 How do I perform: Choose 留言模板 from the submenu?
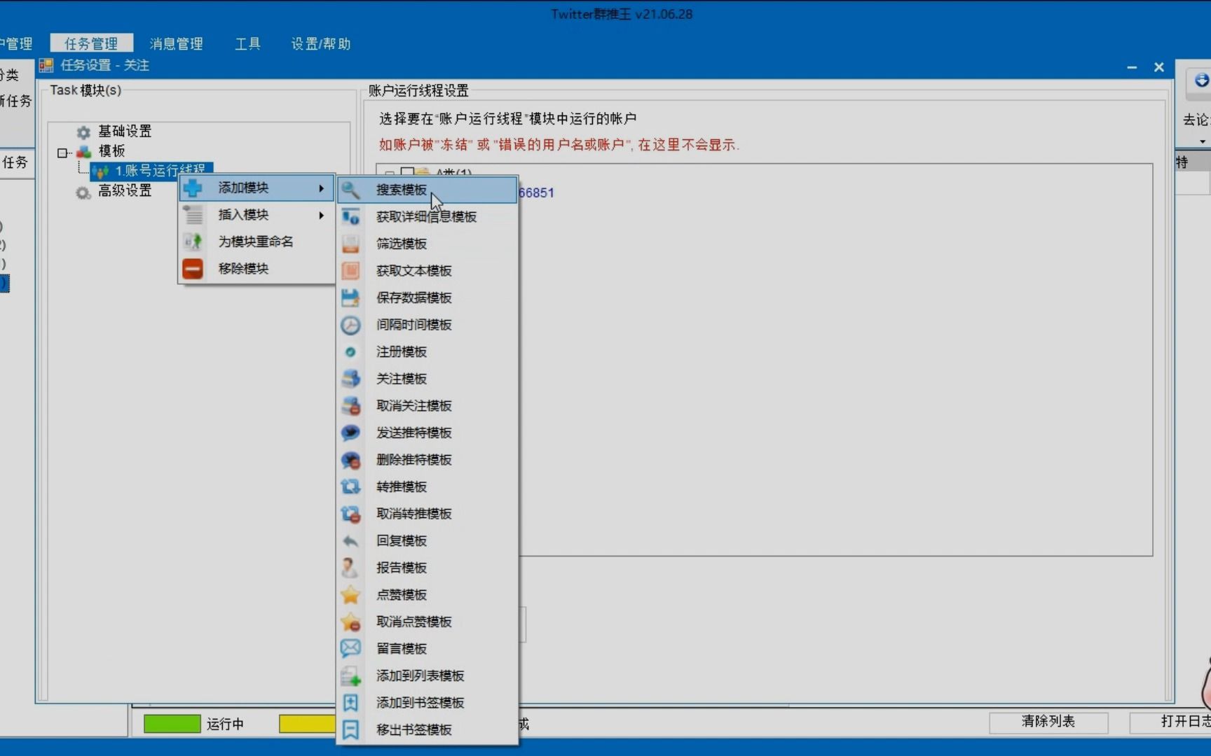click(427, 649)
